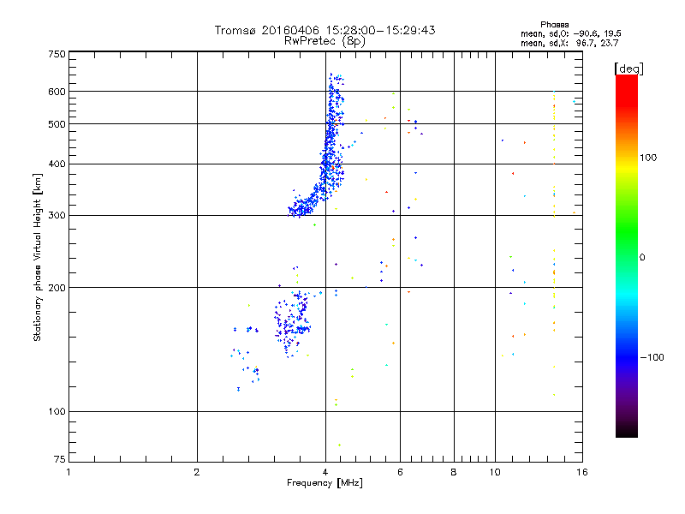This screenshot has width=685, height=514.
Task: Select the 'mean, sd,X: 96.7, 23.7' line
Action: coord(569,43)
